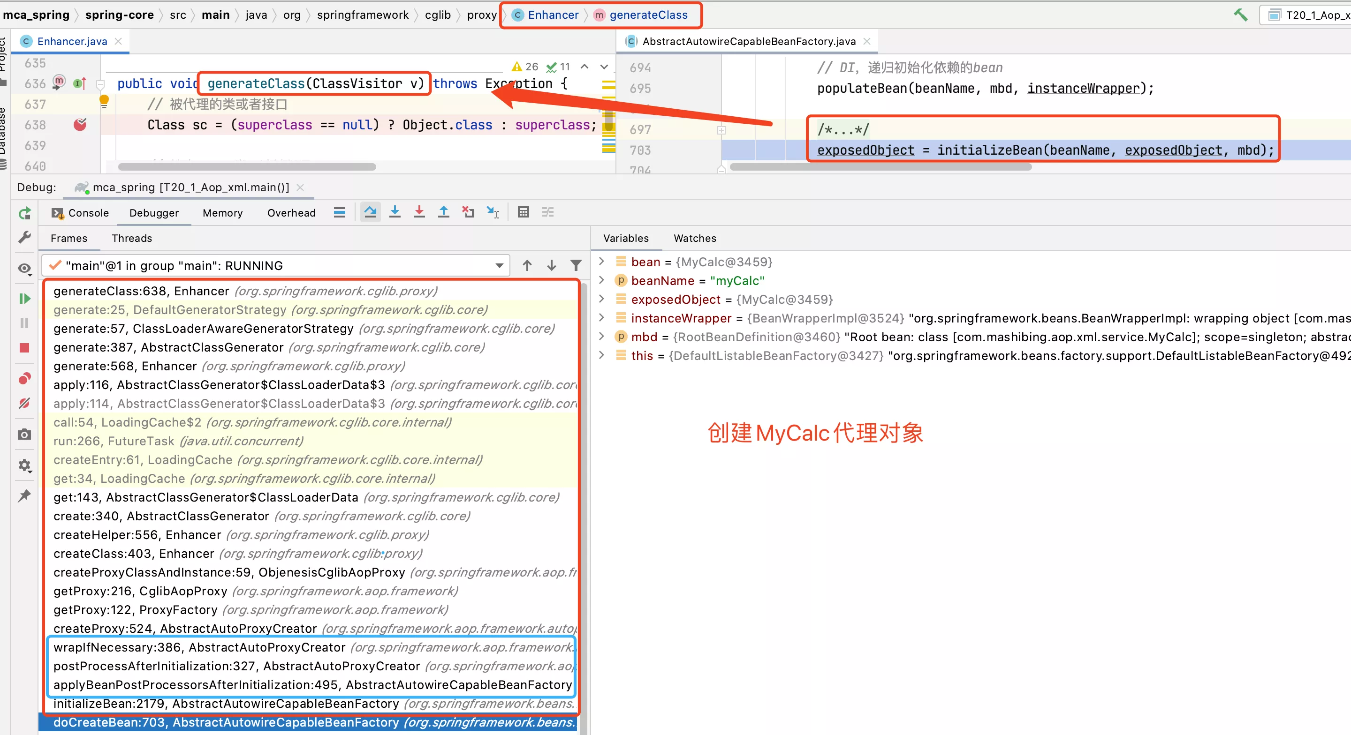Switch to Memory tab

point(222,213)
